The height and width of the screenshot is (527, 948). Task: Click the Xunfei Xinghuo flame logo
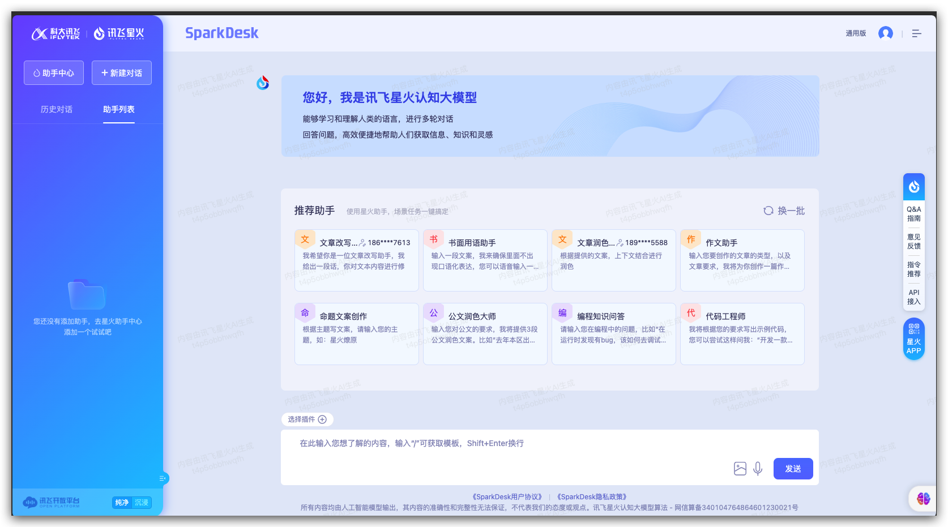[x=119, y=34]
